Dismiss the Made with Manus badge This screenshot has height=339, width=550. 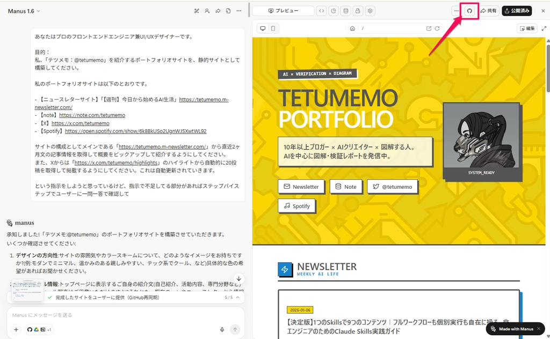point(539,329)
